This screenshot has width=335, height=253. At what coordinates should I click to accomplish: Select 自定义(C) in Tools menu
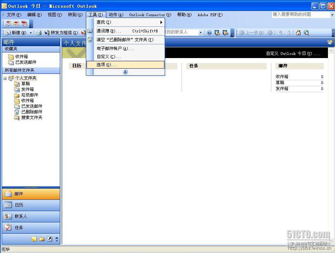tap(125, 57)
